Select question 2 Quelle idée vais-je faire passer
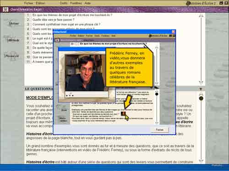This screenshot has height=171, width=229. point(53,20)
